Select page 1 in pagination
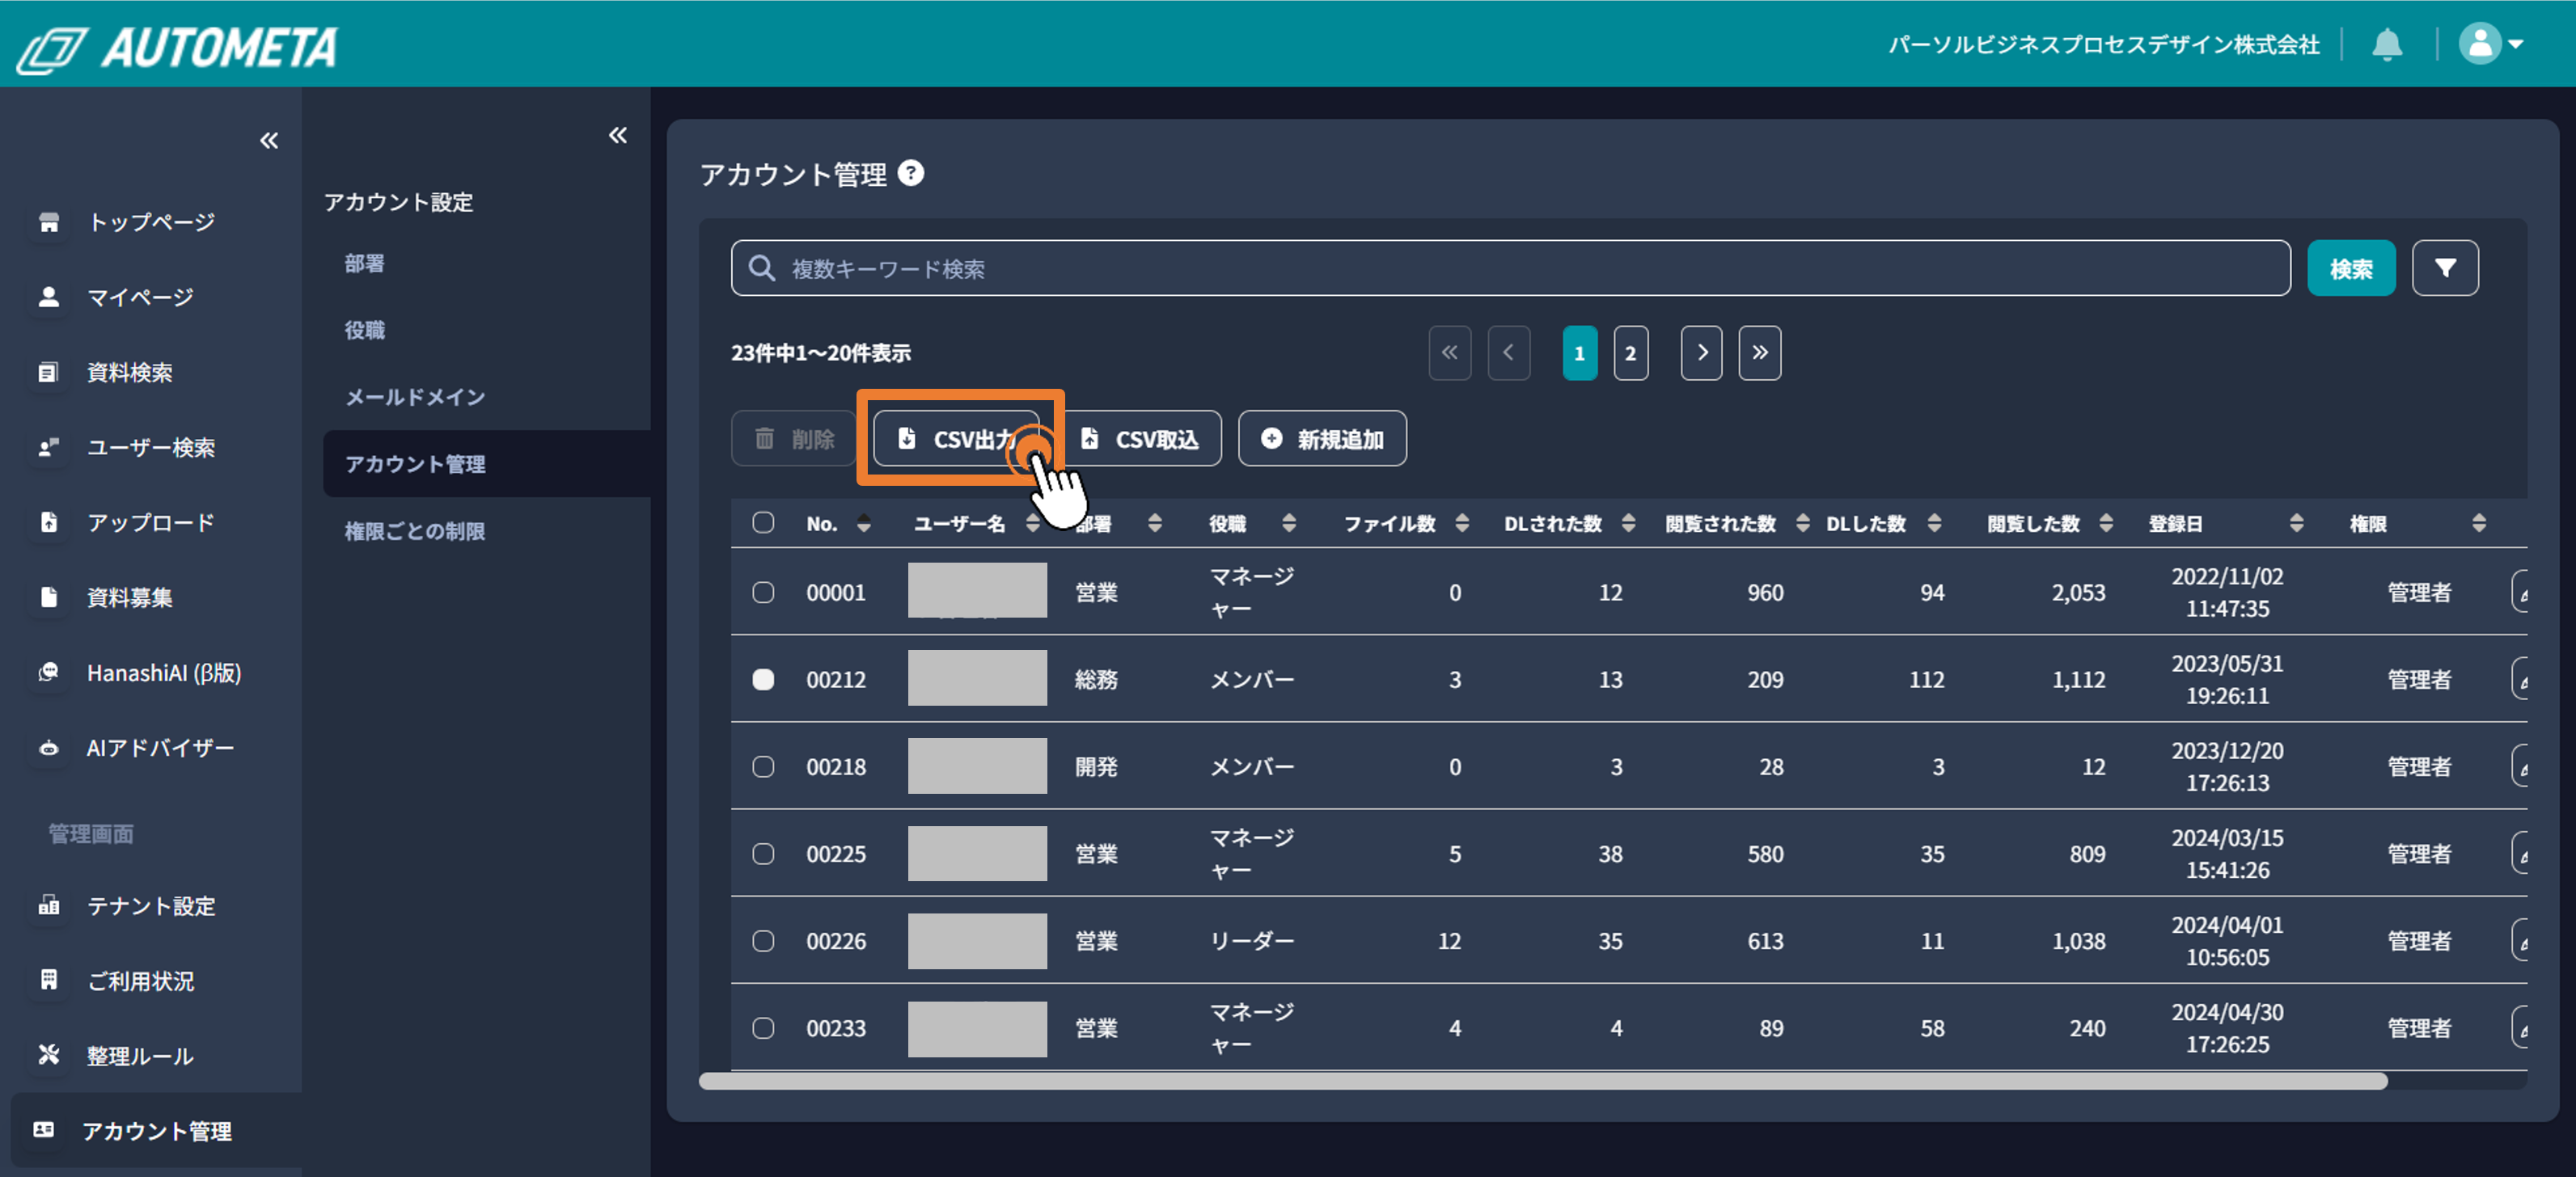Image resolution: width=2576 pixels, height=1177 pixels. pos(1579,352)
